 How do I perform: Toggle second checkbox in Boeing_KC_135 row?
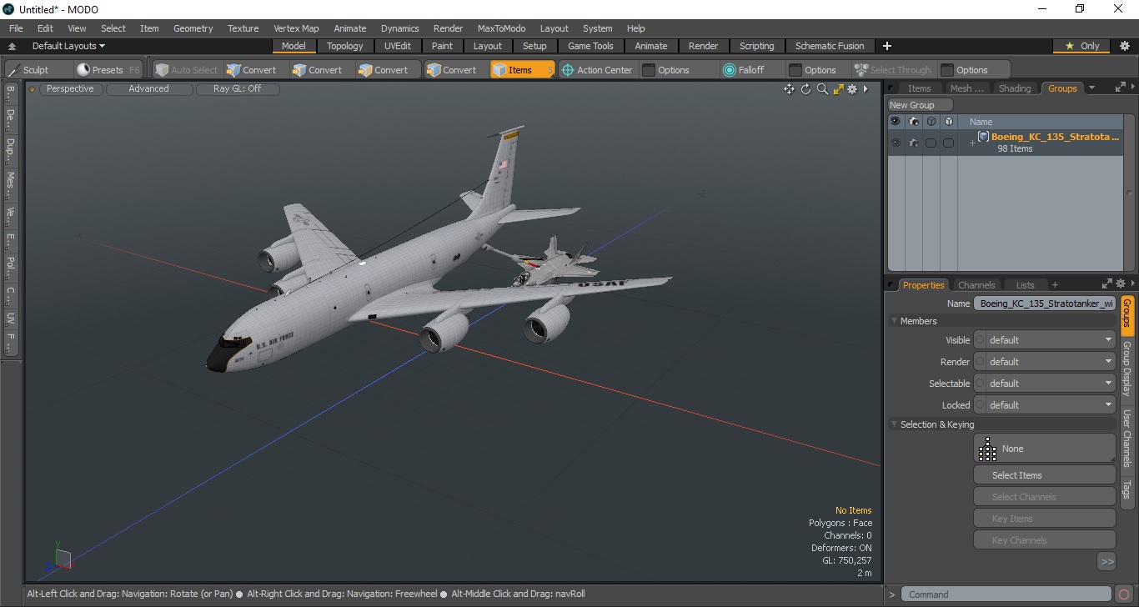coord(948,143)
